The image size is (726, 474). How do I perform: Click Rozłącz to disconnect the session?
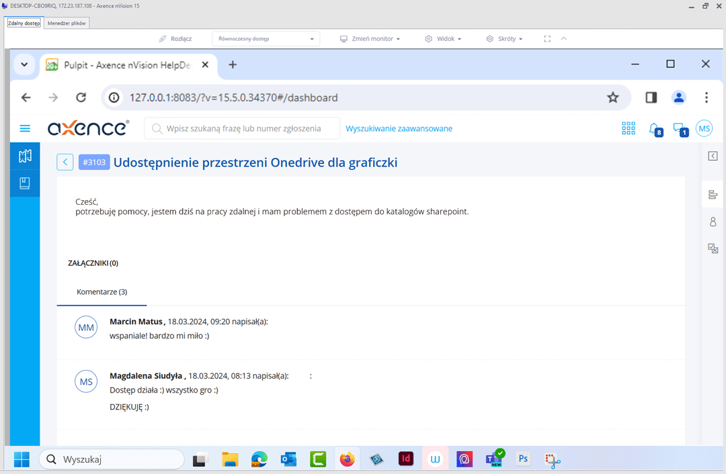pos(177,38)
